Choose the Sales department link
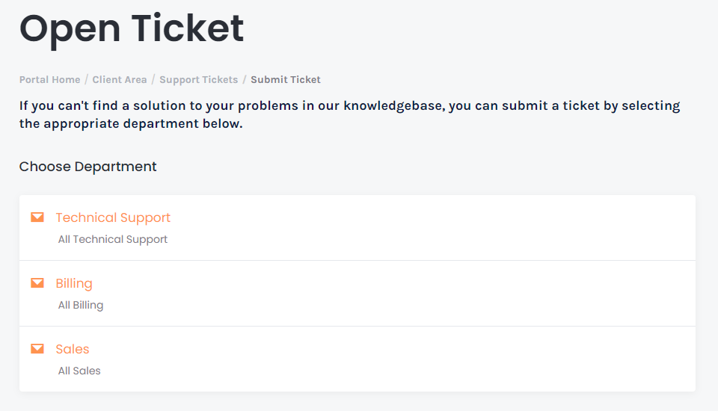The image size is (718, 411). point(73,349)
